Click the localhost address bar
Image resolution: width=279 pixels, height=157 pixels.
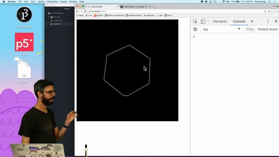[176, 11]
